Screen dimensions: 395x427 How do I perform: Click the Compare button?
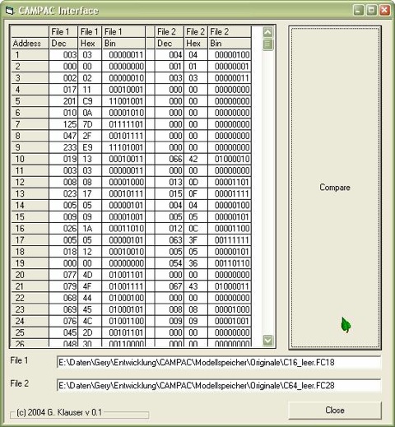click(x=335, y=188)
